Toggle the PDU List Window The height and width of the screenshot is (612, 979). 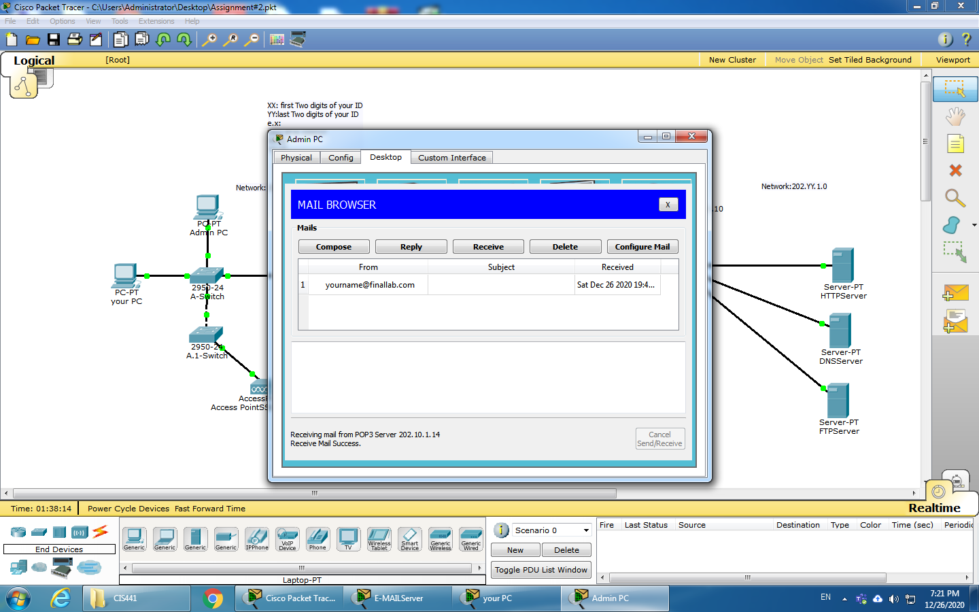point(540,570)
